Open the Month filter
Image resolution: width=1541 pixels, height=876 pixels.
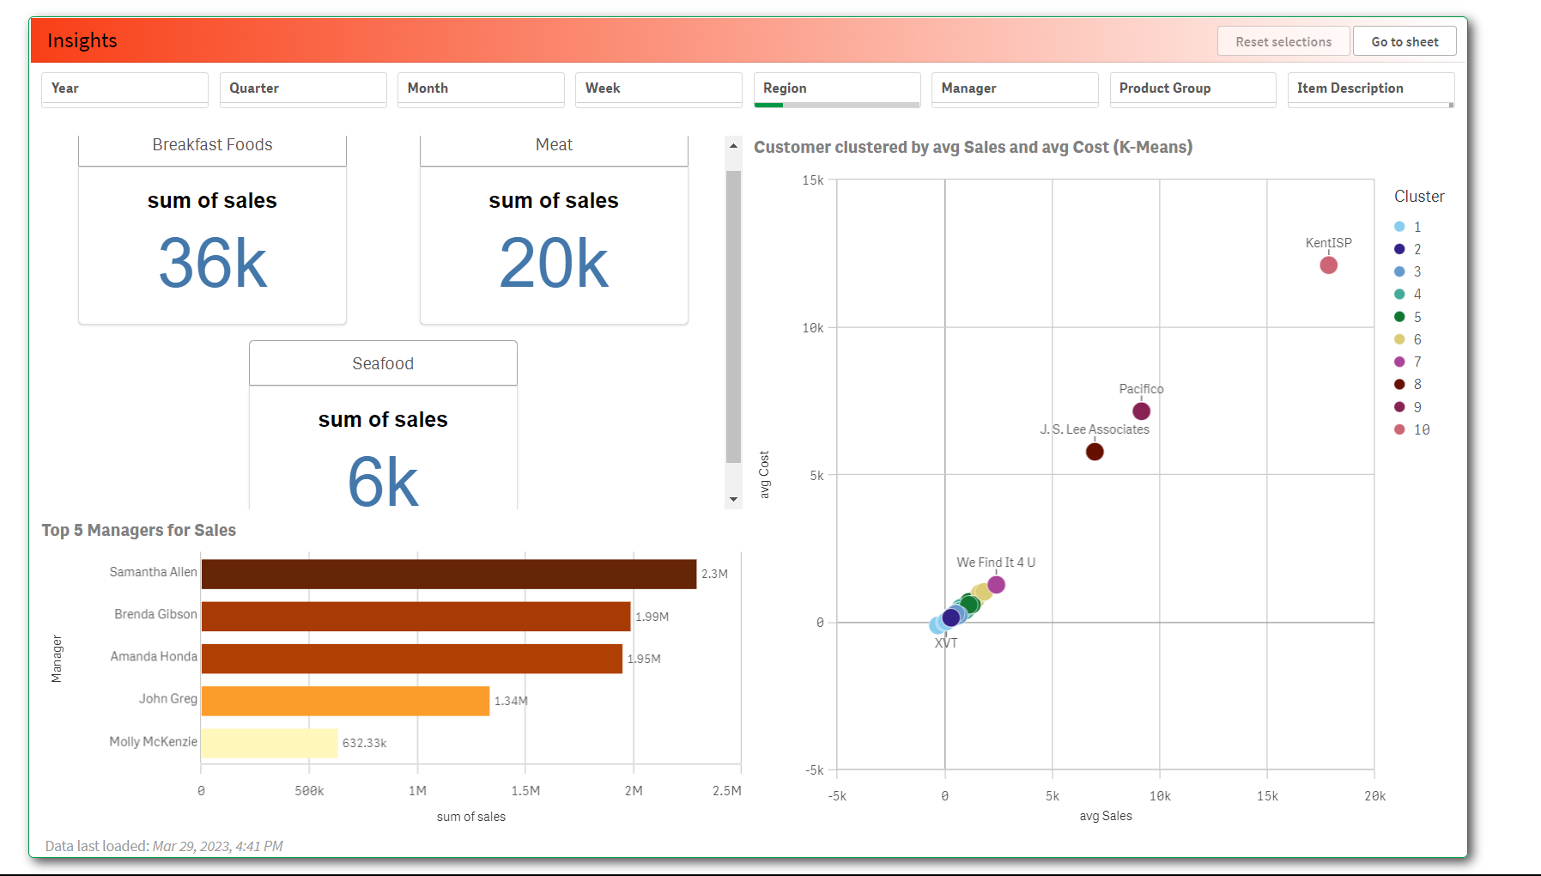click(480, 88)
